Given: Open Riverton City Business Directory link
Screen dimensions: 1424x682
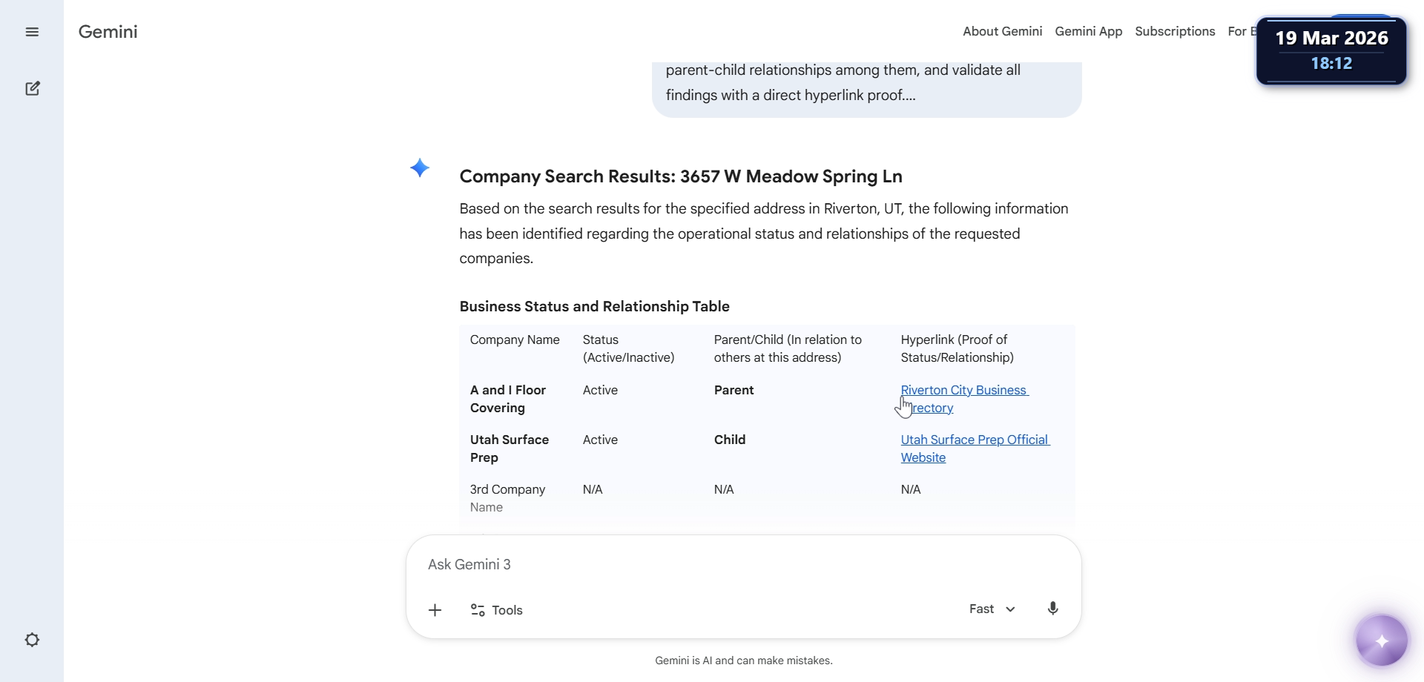Looking at the screenshot, I should click(x=964, y=391).
